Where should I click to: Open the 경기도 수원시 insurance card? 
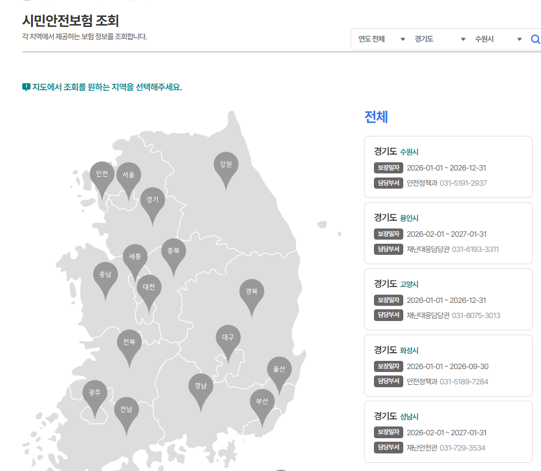pos(448,167)
